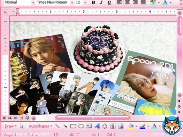Toggle Underline formatting
The image size is (183, 137).
pos(109,2)
